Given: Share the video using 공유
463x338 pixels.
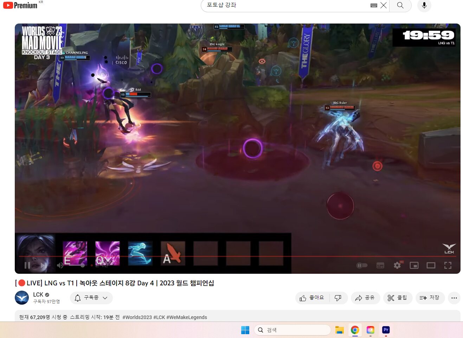Looking at the screenshot, I should [365, 298].
